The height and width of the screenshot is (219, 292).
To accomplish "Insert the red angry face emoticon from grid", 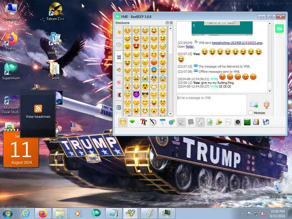I will [154, 62].
